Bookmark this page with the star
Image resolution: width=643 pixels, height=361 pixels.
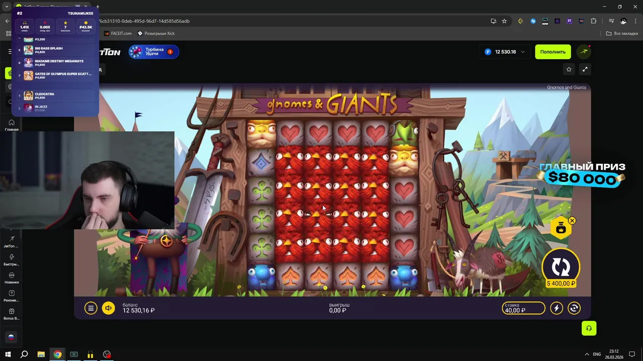(504, 21)
